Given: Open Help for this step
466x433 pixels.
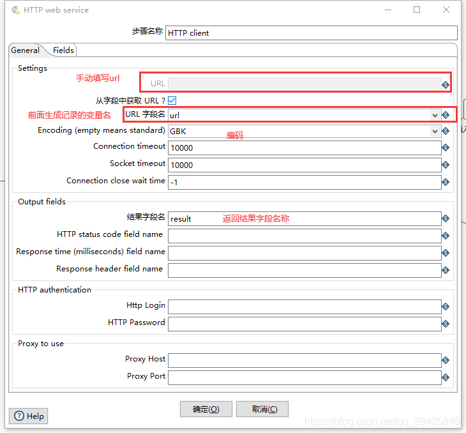Looking at the screenshot, I should (29, 416).
